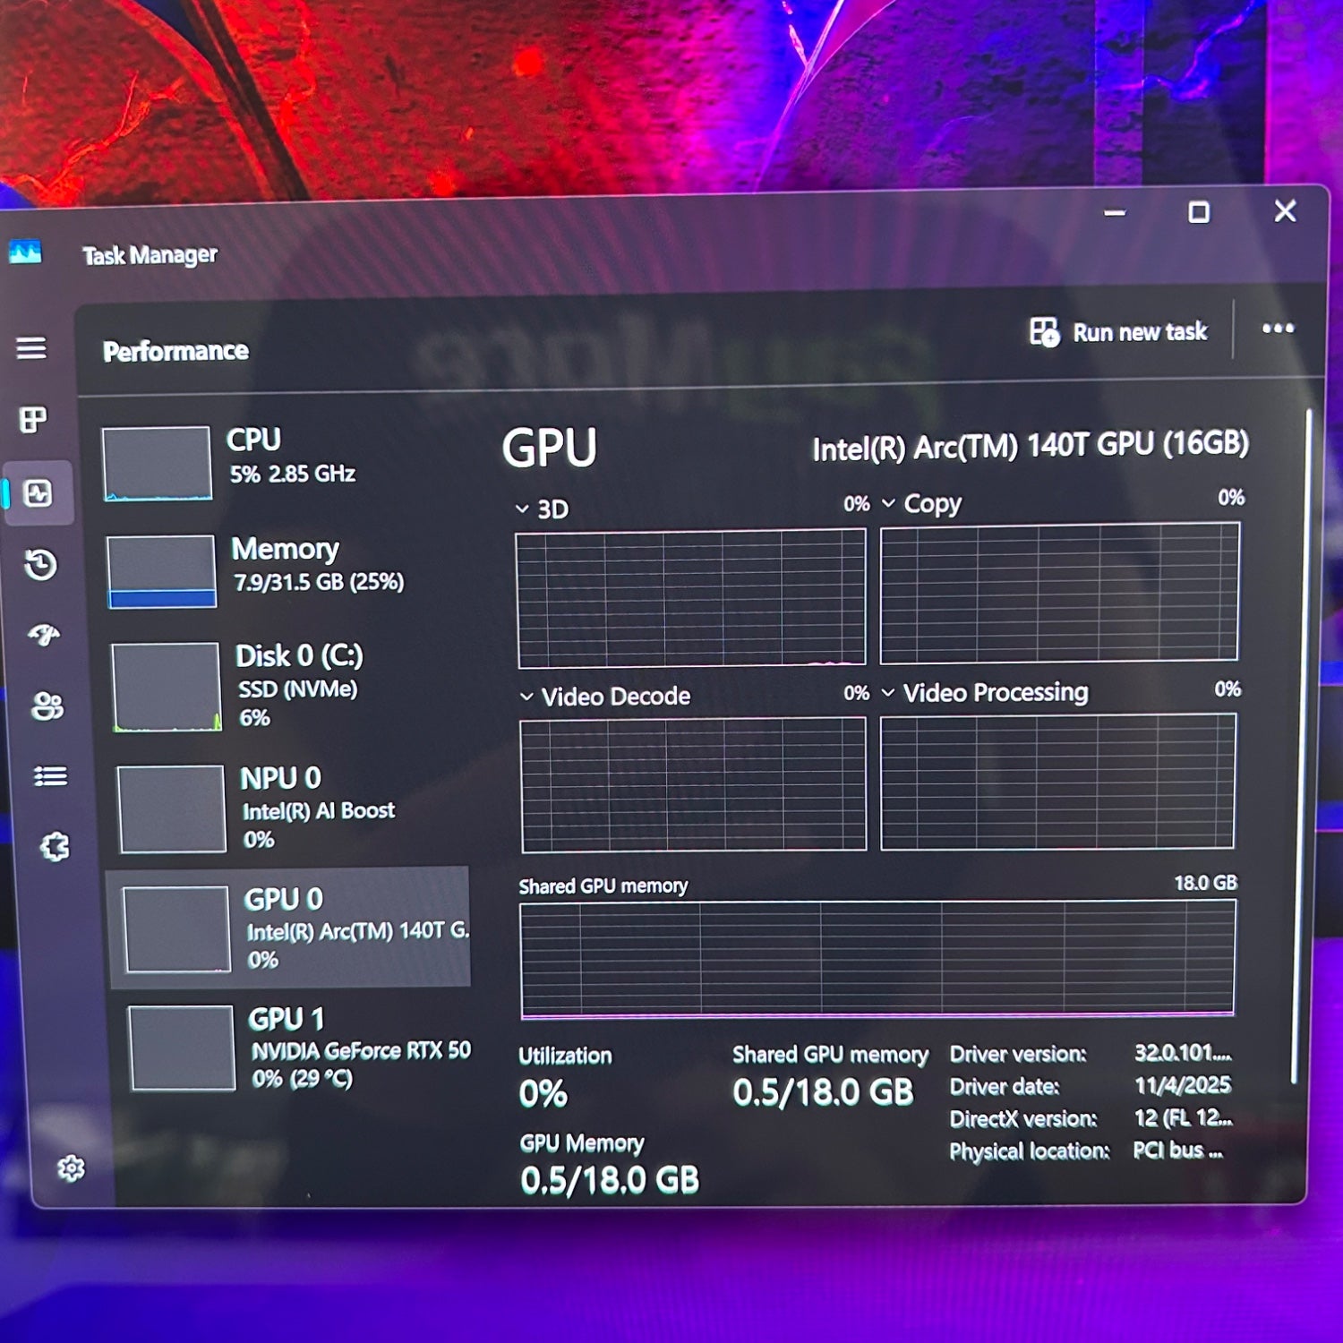
Task: Click Run new task button
Action: (x=1118, y=332)
